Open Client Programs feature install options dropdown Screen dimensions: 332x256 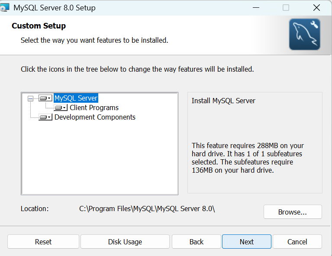point(61,108)
